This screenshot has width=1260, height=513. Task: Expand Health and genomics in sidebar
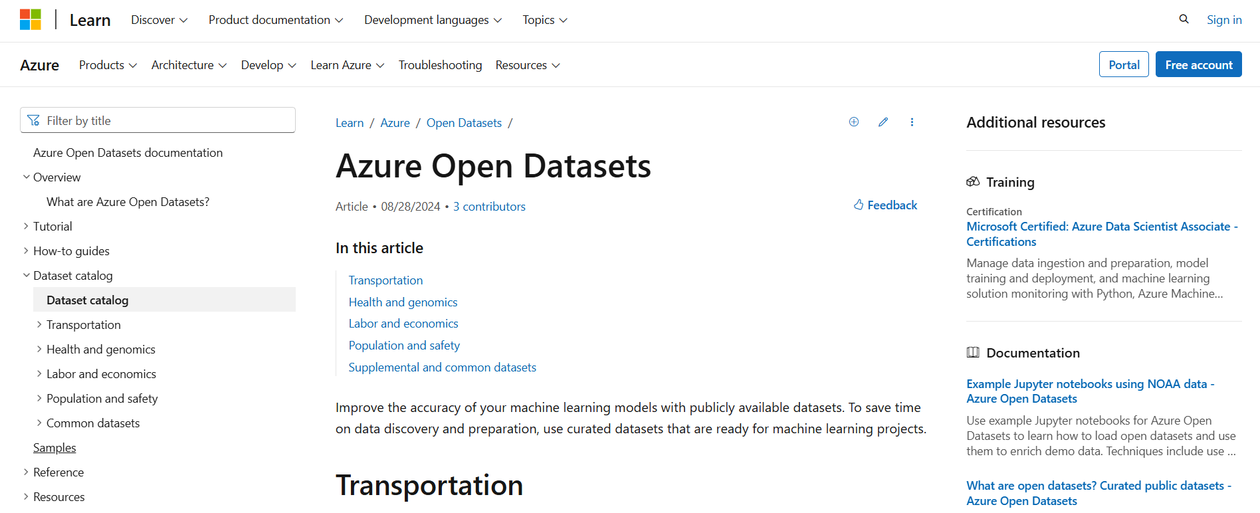[39, 350]
